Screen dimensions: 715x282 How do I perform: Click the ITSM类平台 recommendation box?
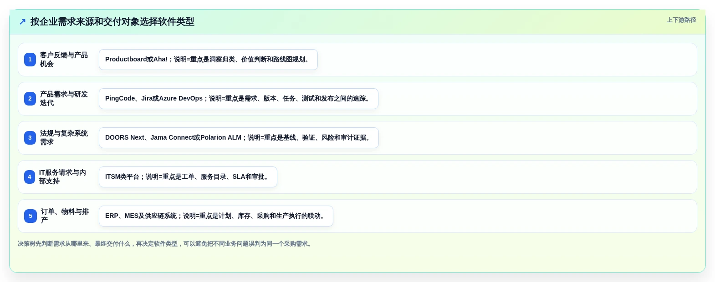pyautogui.click(x=188, y=177)
